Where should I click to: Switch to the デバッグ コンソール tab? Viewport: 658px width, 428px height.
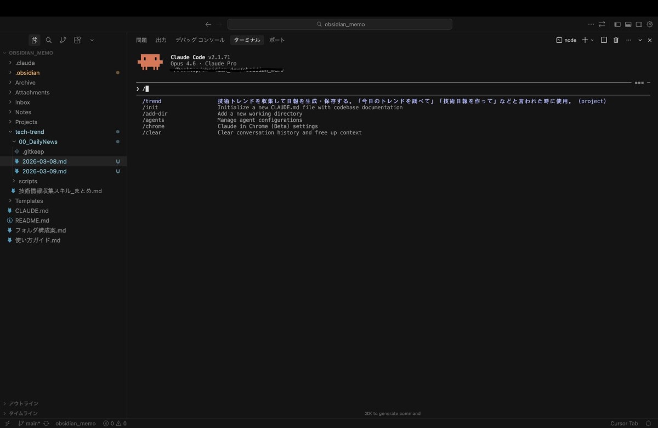[200, 40]
